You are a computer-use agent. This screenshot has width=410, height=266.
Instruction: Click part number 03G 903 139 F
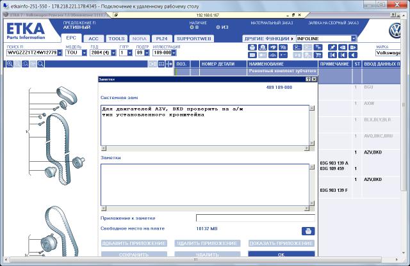[334, 191]
